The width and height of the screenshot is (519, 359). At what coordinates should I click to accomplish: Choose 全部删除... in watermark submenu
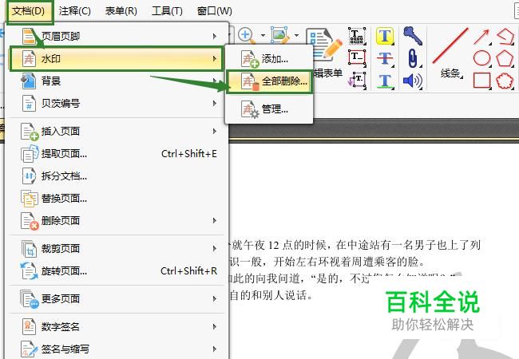tap(269, 81)
